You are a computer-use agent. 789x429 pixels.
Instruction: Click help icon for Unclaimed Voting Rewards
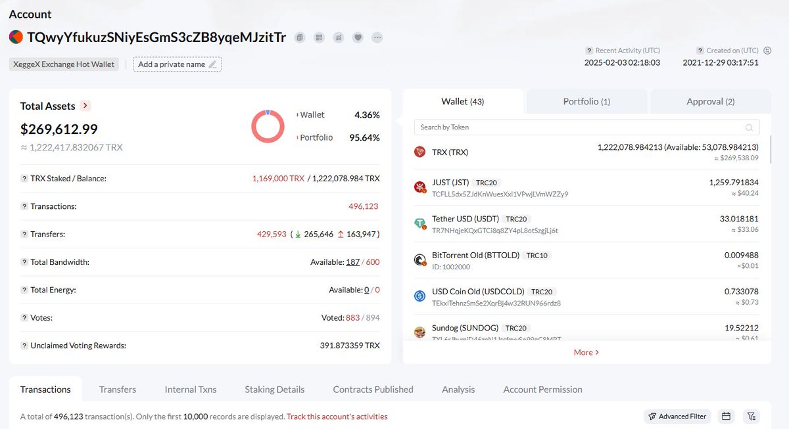point(24,345)
